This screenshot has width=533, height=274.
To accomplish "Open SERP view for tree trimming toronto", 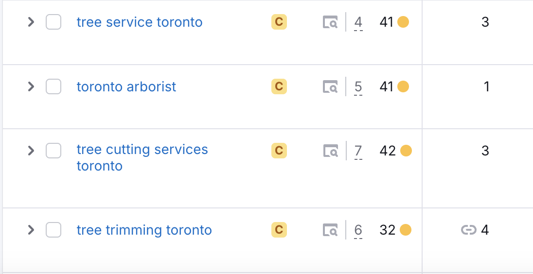I will coord(330,230).
